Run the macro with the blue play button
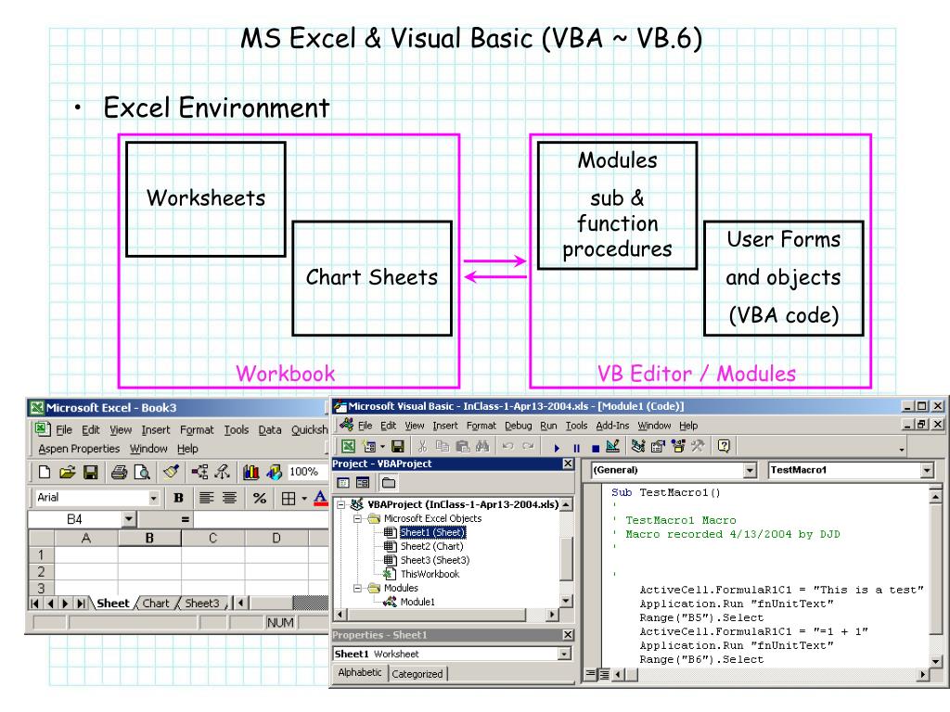 [x=557, y=448]
